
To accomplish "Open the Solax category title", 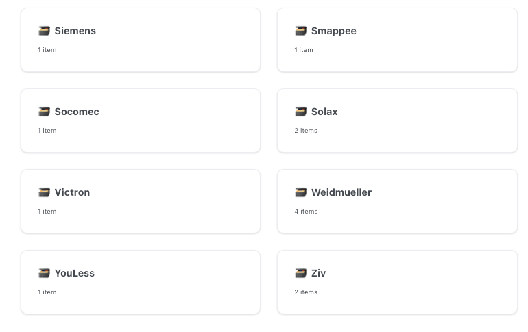I will (324, 112).
